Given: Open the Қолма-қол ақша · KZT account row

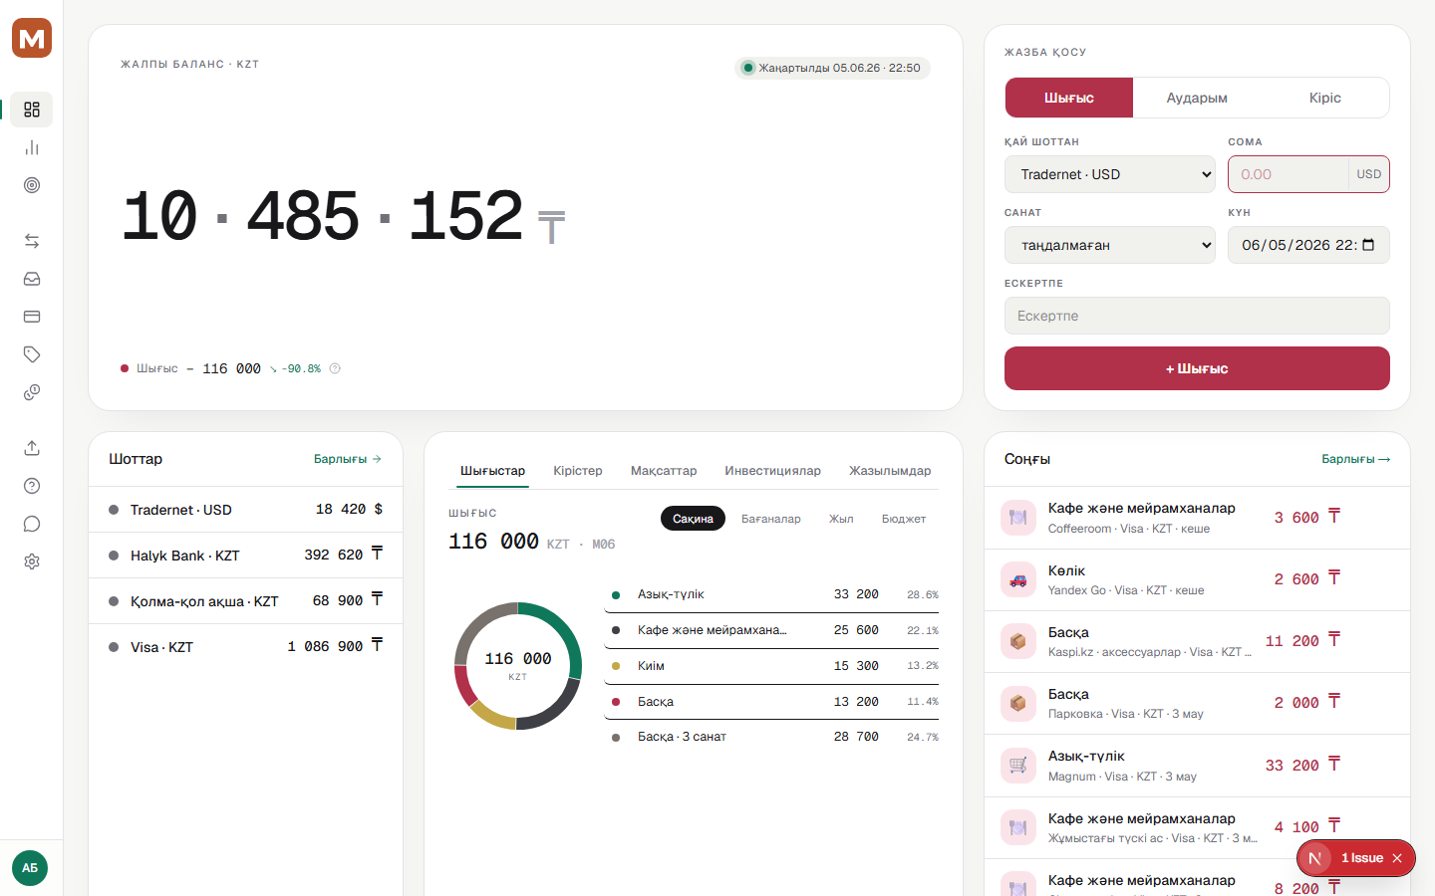Looking at the screenshot, I should 246,601.
